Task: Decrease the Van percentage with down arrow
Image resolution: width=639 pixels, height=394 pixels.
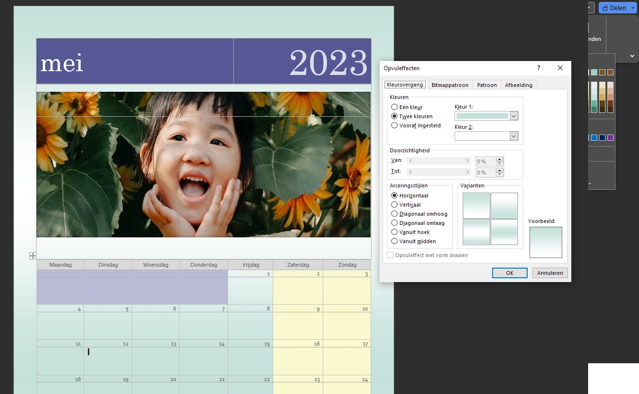Action: (500, 163)
